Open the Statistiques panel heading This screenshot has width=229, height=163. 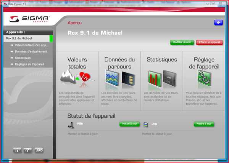(162, 59)
